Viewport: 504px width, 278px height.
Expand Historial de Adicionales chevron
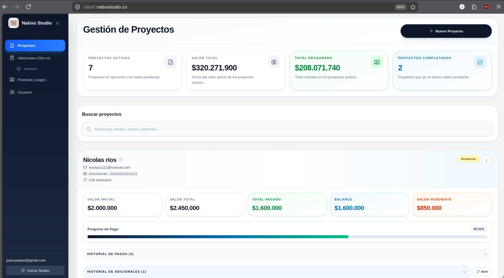[465, 272]
